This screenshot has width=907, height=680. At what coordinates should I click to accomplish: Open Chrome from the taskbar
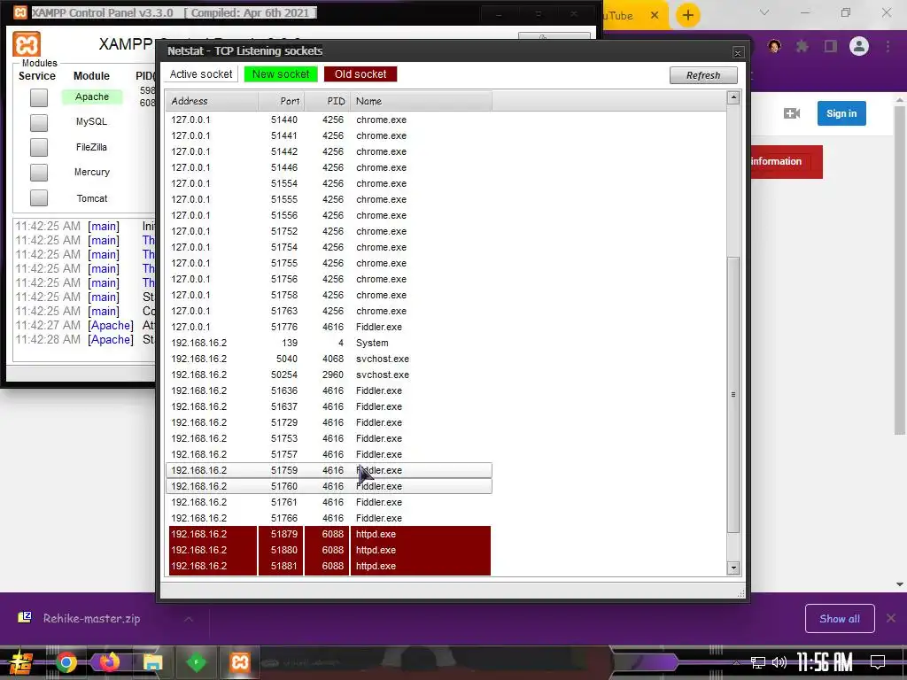[x=66, y=662]
